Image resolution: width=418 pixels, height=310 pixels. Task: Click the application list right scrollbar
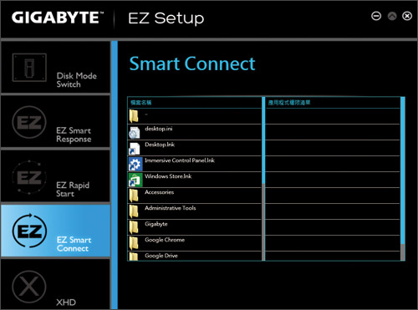[402, 179]
